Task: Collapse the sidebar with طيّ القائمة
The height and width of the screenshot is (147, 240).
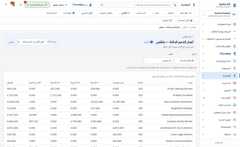Action: click(220, 142)
